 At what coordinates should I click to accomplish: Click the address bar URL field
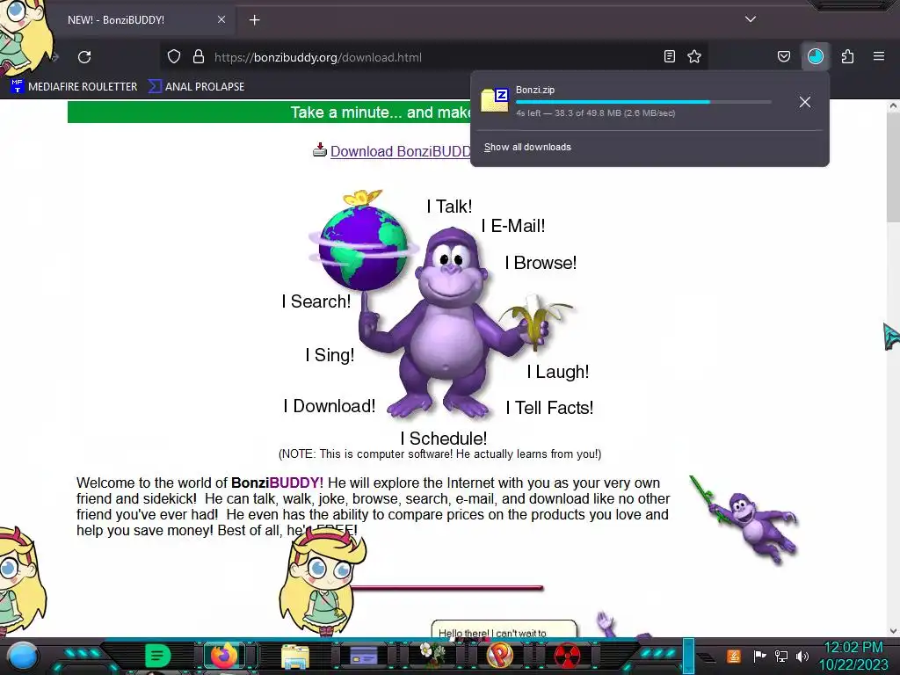click(x=433, y=57)
